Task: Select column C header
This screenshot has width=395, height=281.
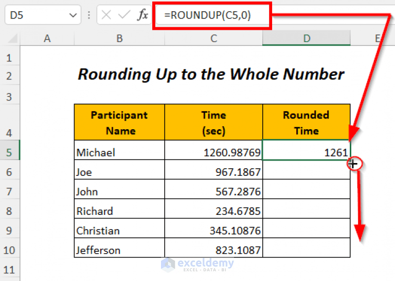Action: (213, 38)
